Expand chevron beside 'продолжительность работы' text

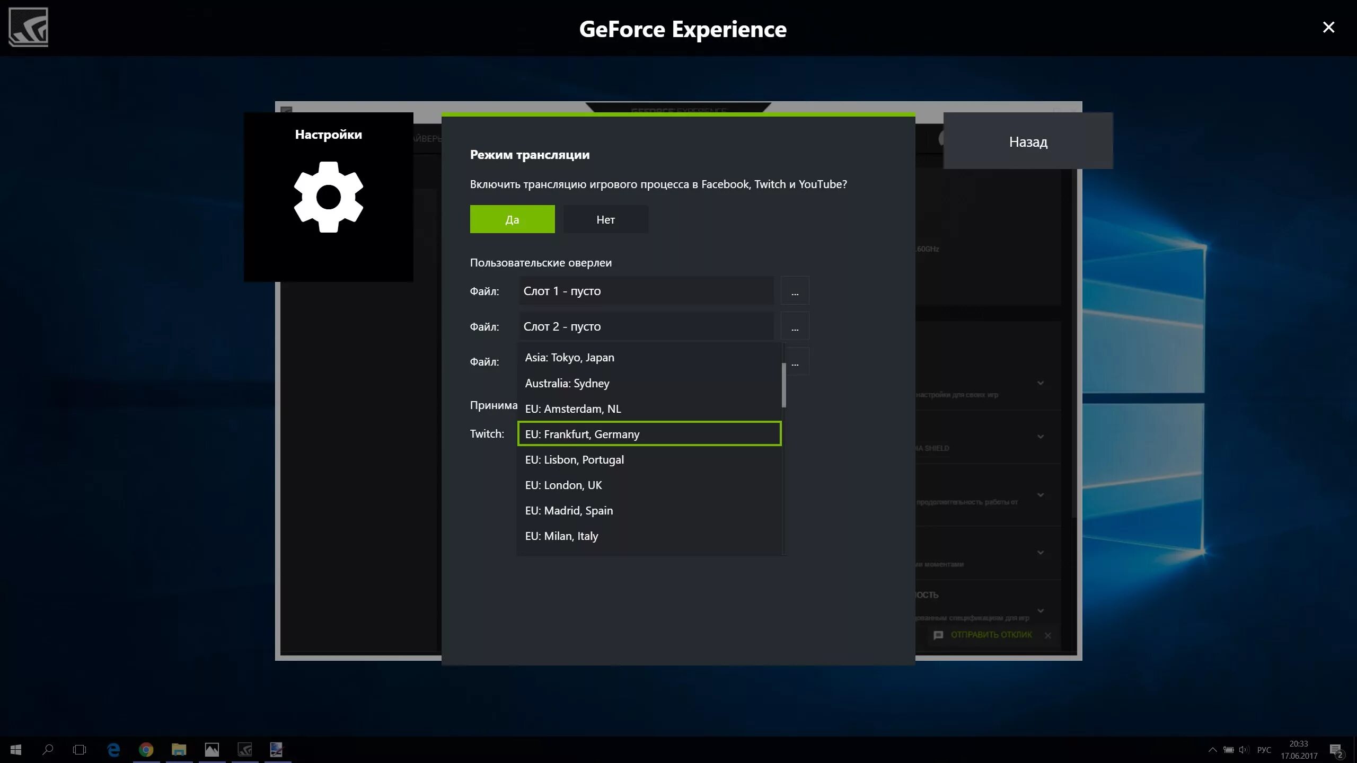click(x=1041, y=495)
